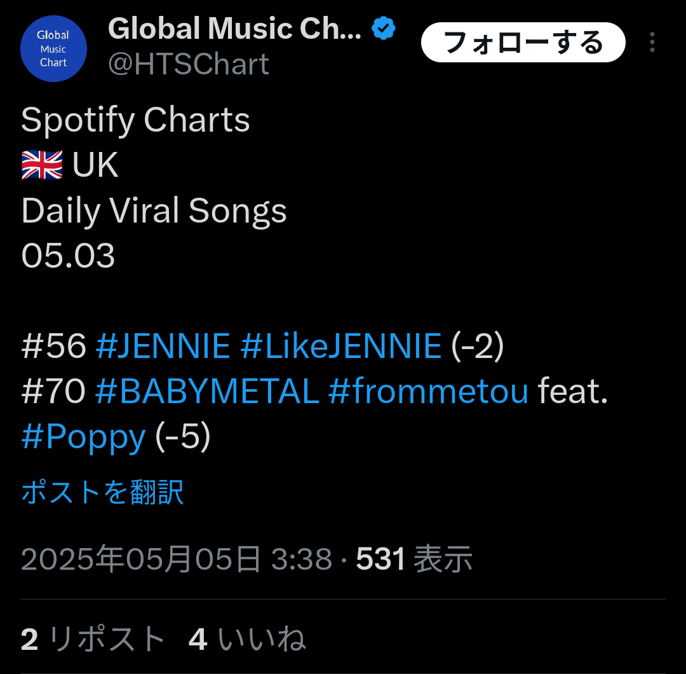Open the three-dot more options menu
The image size is (686, 674).
pos(652,43)
